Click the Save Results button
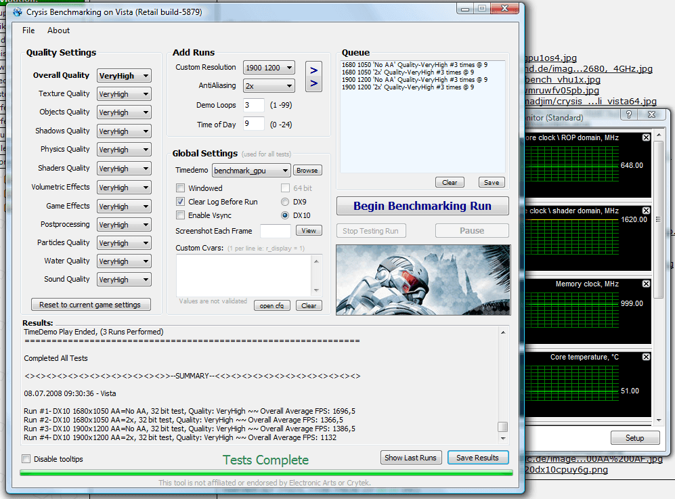This screenshot has width=675, height=499. (478, 457)
